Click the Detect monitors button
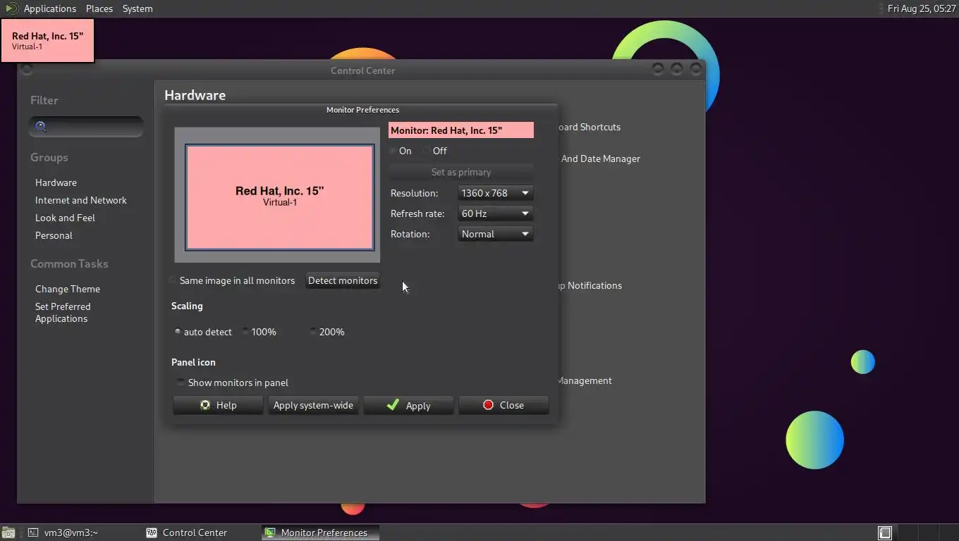The width and height of the screenshot is (959, 541). [x=343, y=280]
